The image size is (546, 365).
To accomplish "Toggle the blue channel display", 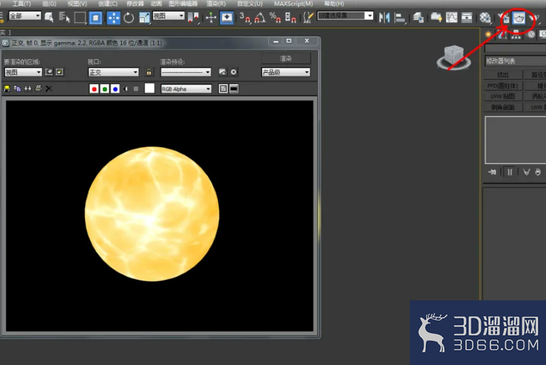I will click(x=115, y=89).
